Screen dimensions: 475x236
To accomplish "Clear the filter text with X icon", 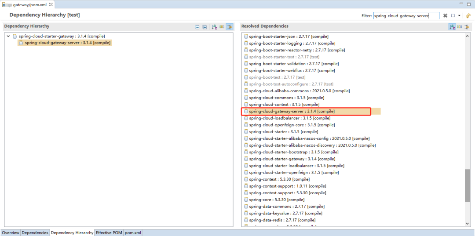I will point(445,16).
